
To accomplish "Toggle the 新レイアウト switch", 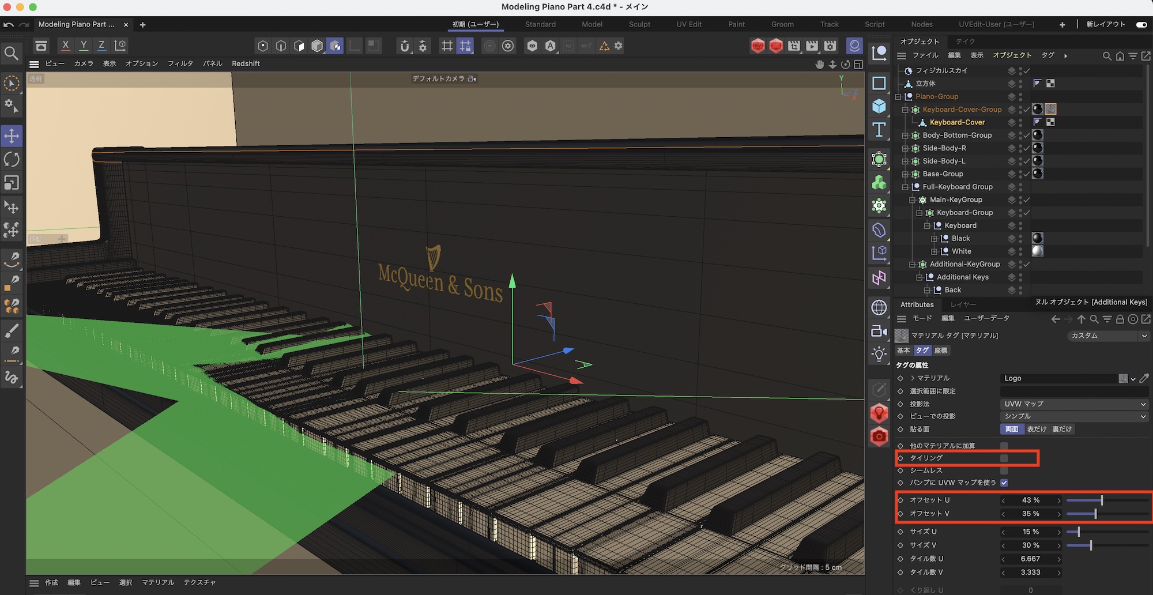I will pos(1141,24).
